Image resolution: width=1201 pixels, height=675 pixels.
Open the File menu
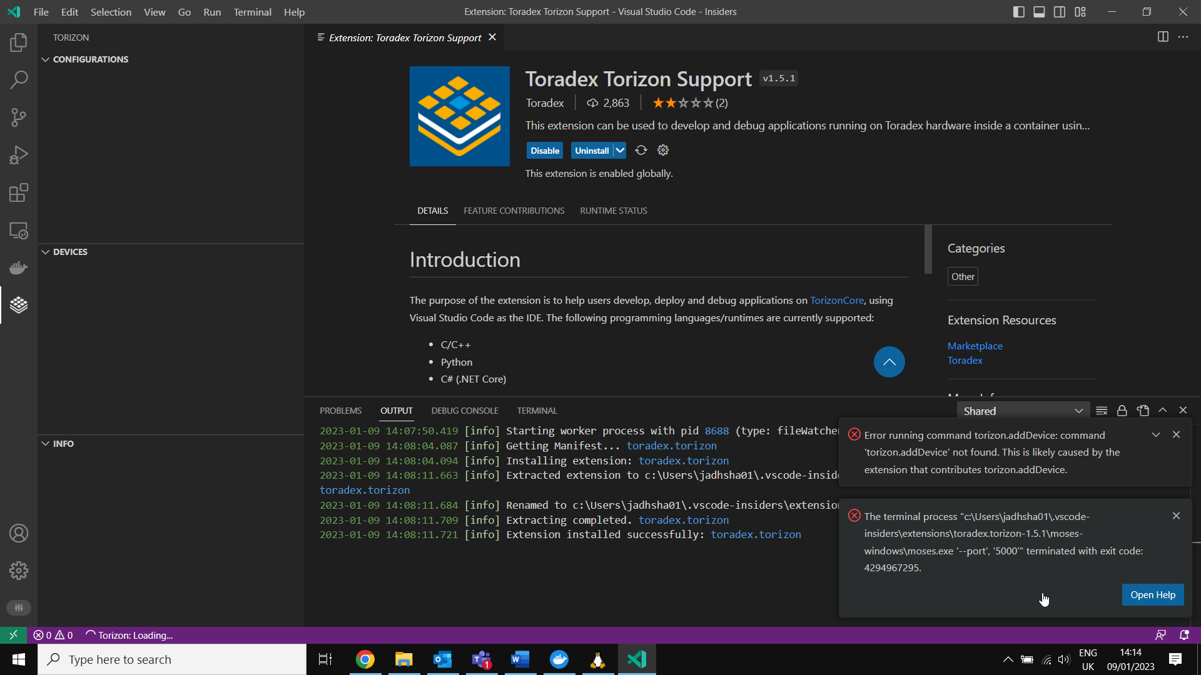(x=41, y=12)
